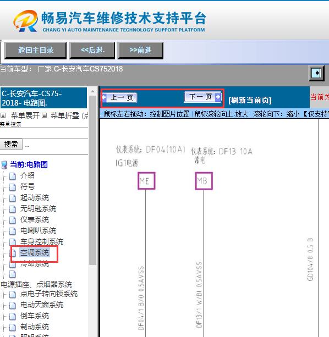Click the GD104/8 0.5 B wire label
The width and height of the screenshot is (329, 337).
point(310,259)
